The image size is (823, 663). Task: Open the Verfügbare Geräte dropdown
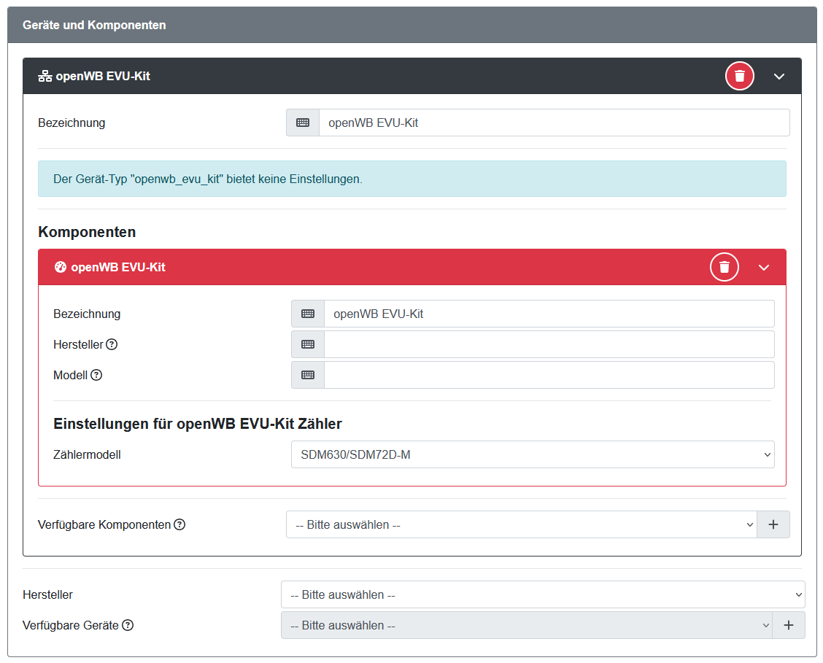pos(527,625)
